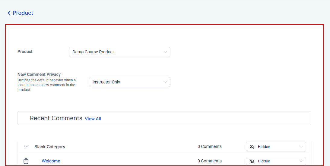Click the Blank Category 0 Comments count

coord(210,146)
